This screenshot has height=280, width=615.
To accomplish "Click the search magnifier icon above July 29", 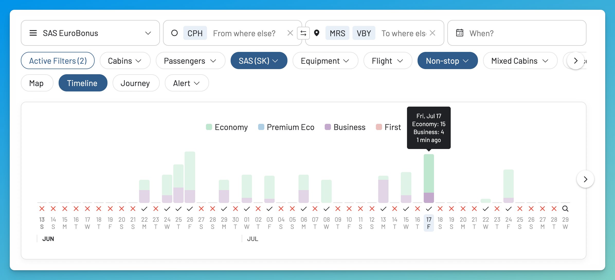I will point(565,209).
